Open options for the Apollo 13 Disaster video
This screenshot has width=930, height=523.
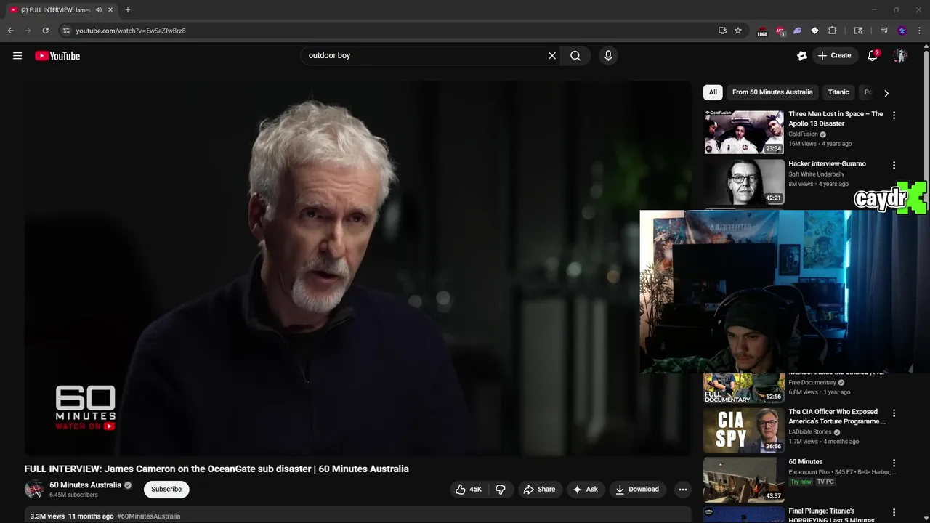(x=894, y=115)
